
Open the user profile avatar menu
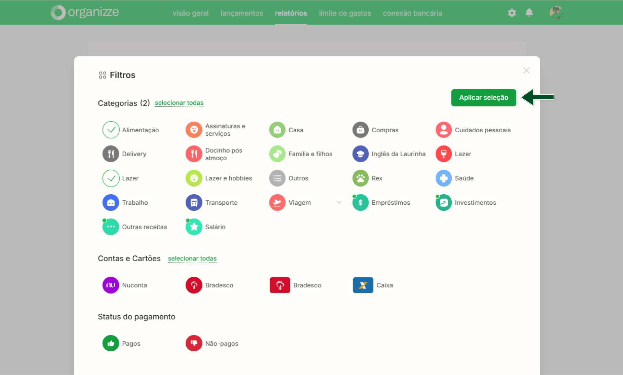click(x=556, y=13)
